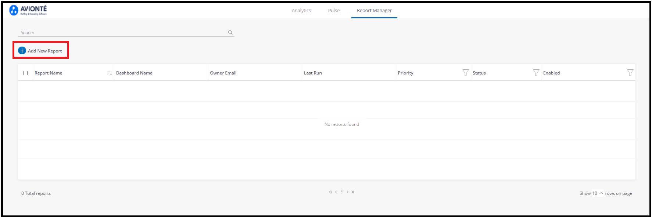Go to the first page of reports
The height and width of the screenshot is (218, 652).
(330, 192)
